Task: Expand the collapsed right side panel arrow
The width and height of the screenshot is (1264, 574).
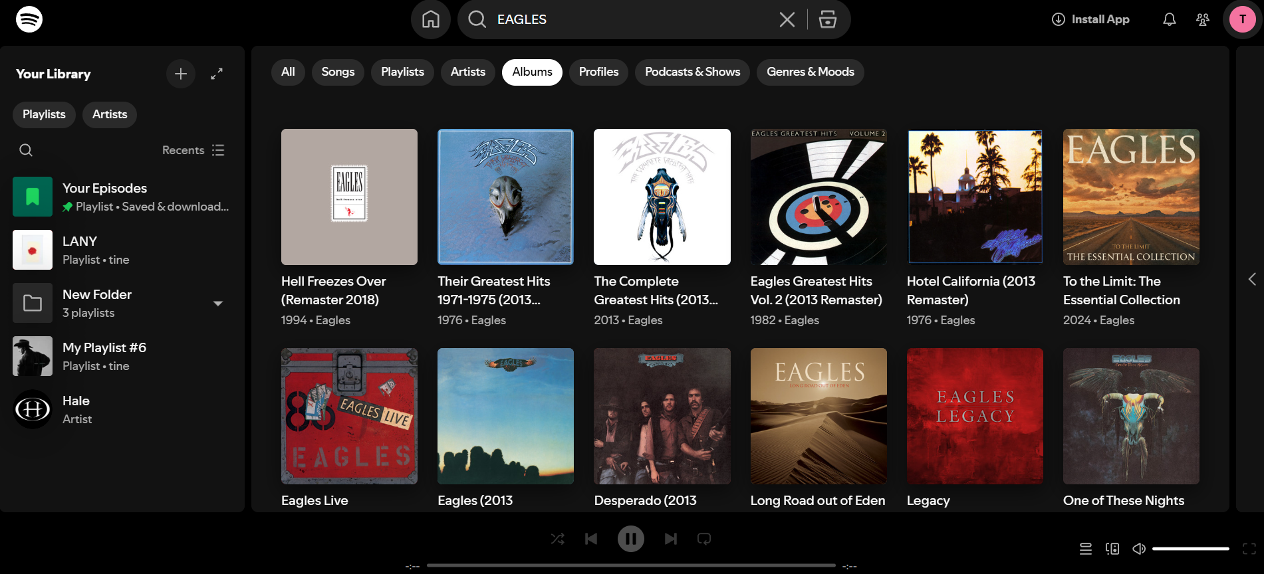Action: pyautogui.click(x=1251, y=279)
